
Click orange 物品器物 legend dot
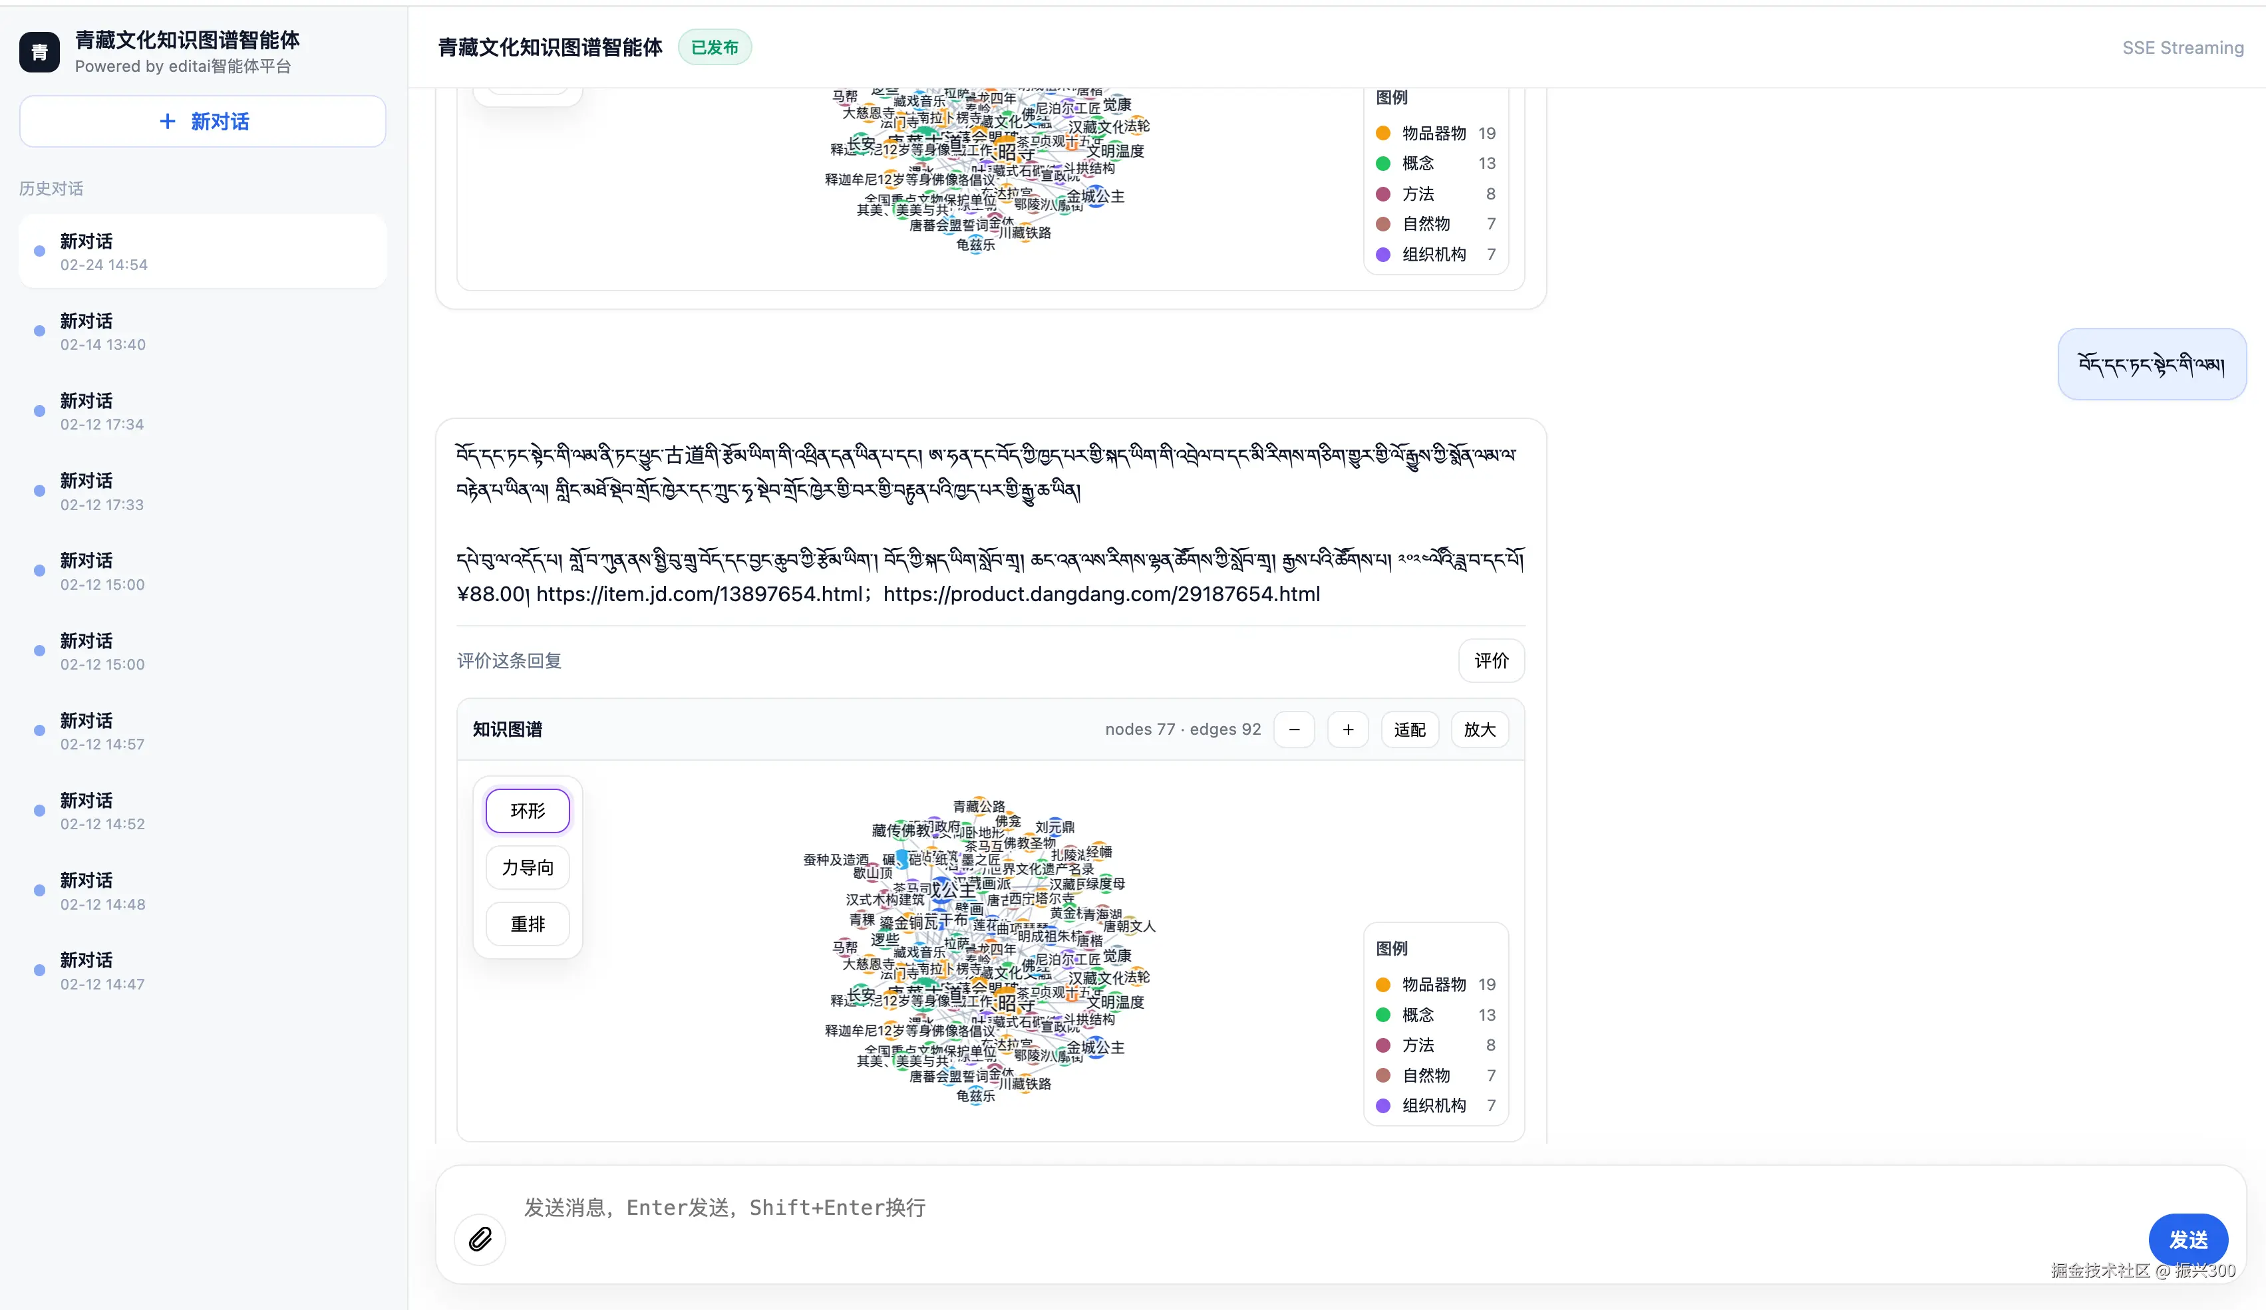[x=1383, y=985]
